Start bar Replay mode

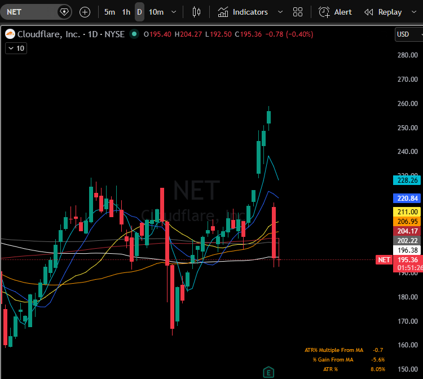tap(383, 12)
